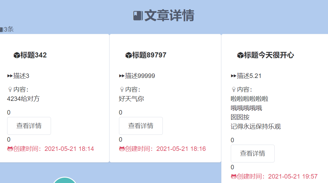This screenshot has width=328, height=183.
Task: Click the 好天气你 content text
Action: click(x=131, y=99)
